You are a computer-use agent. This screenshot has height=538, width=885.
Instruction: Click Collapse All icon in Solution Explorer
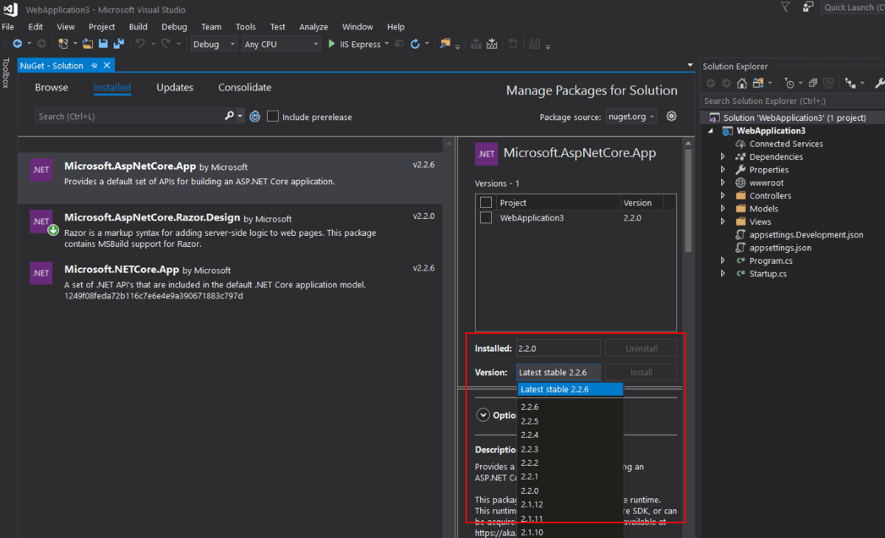click(813, 83)
